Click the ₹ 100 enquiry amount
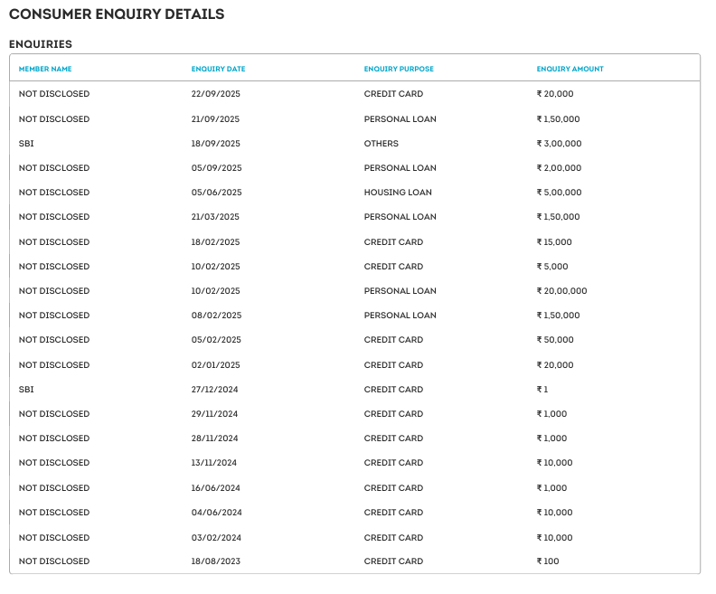 point(548,561)
